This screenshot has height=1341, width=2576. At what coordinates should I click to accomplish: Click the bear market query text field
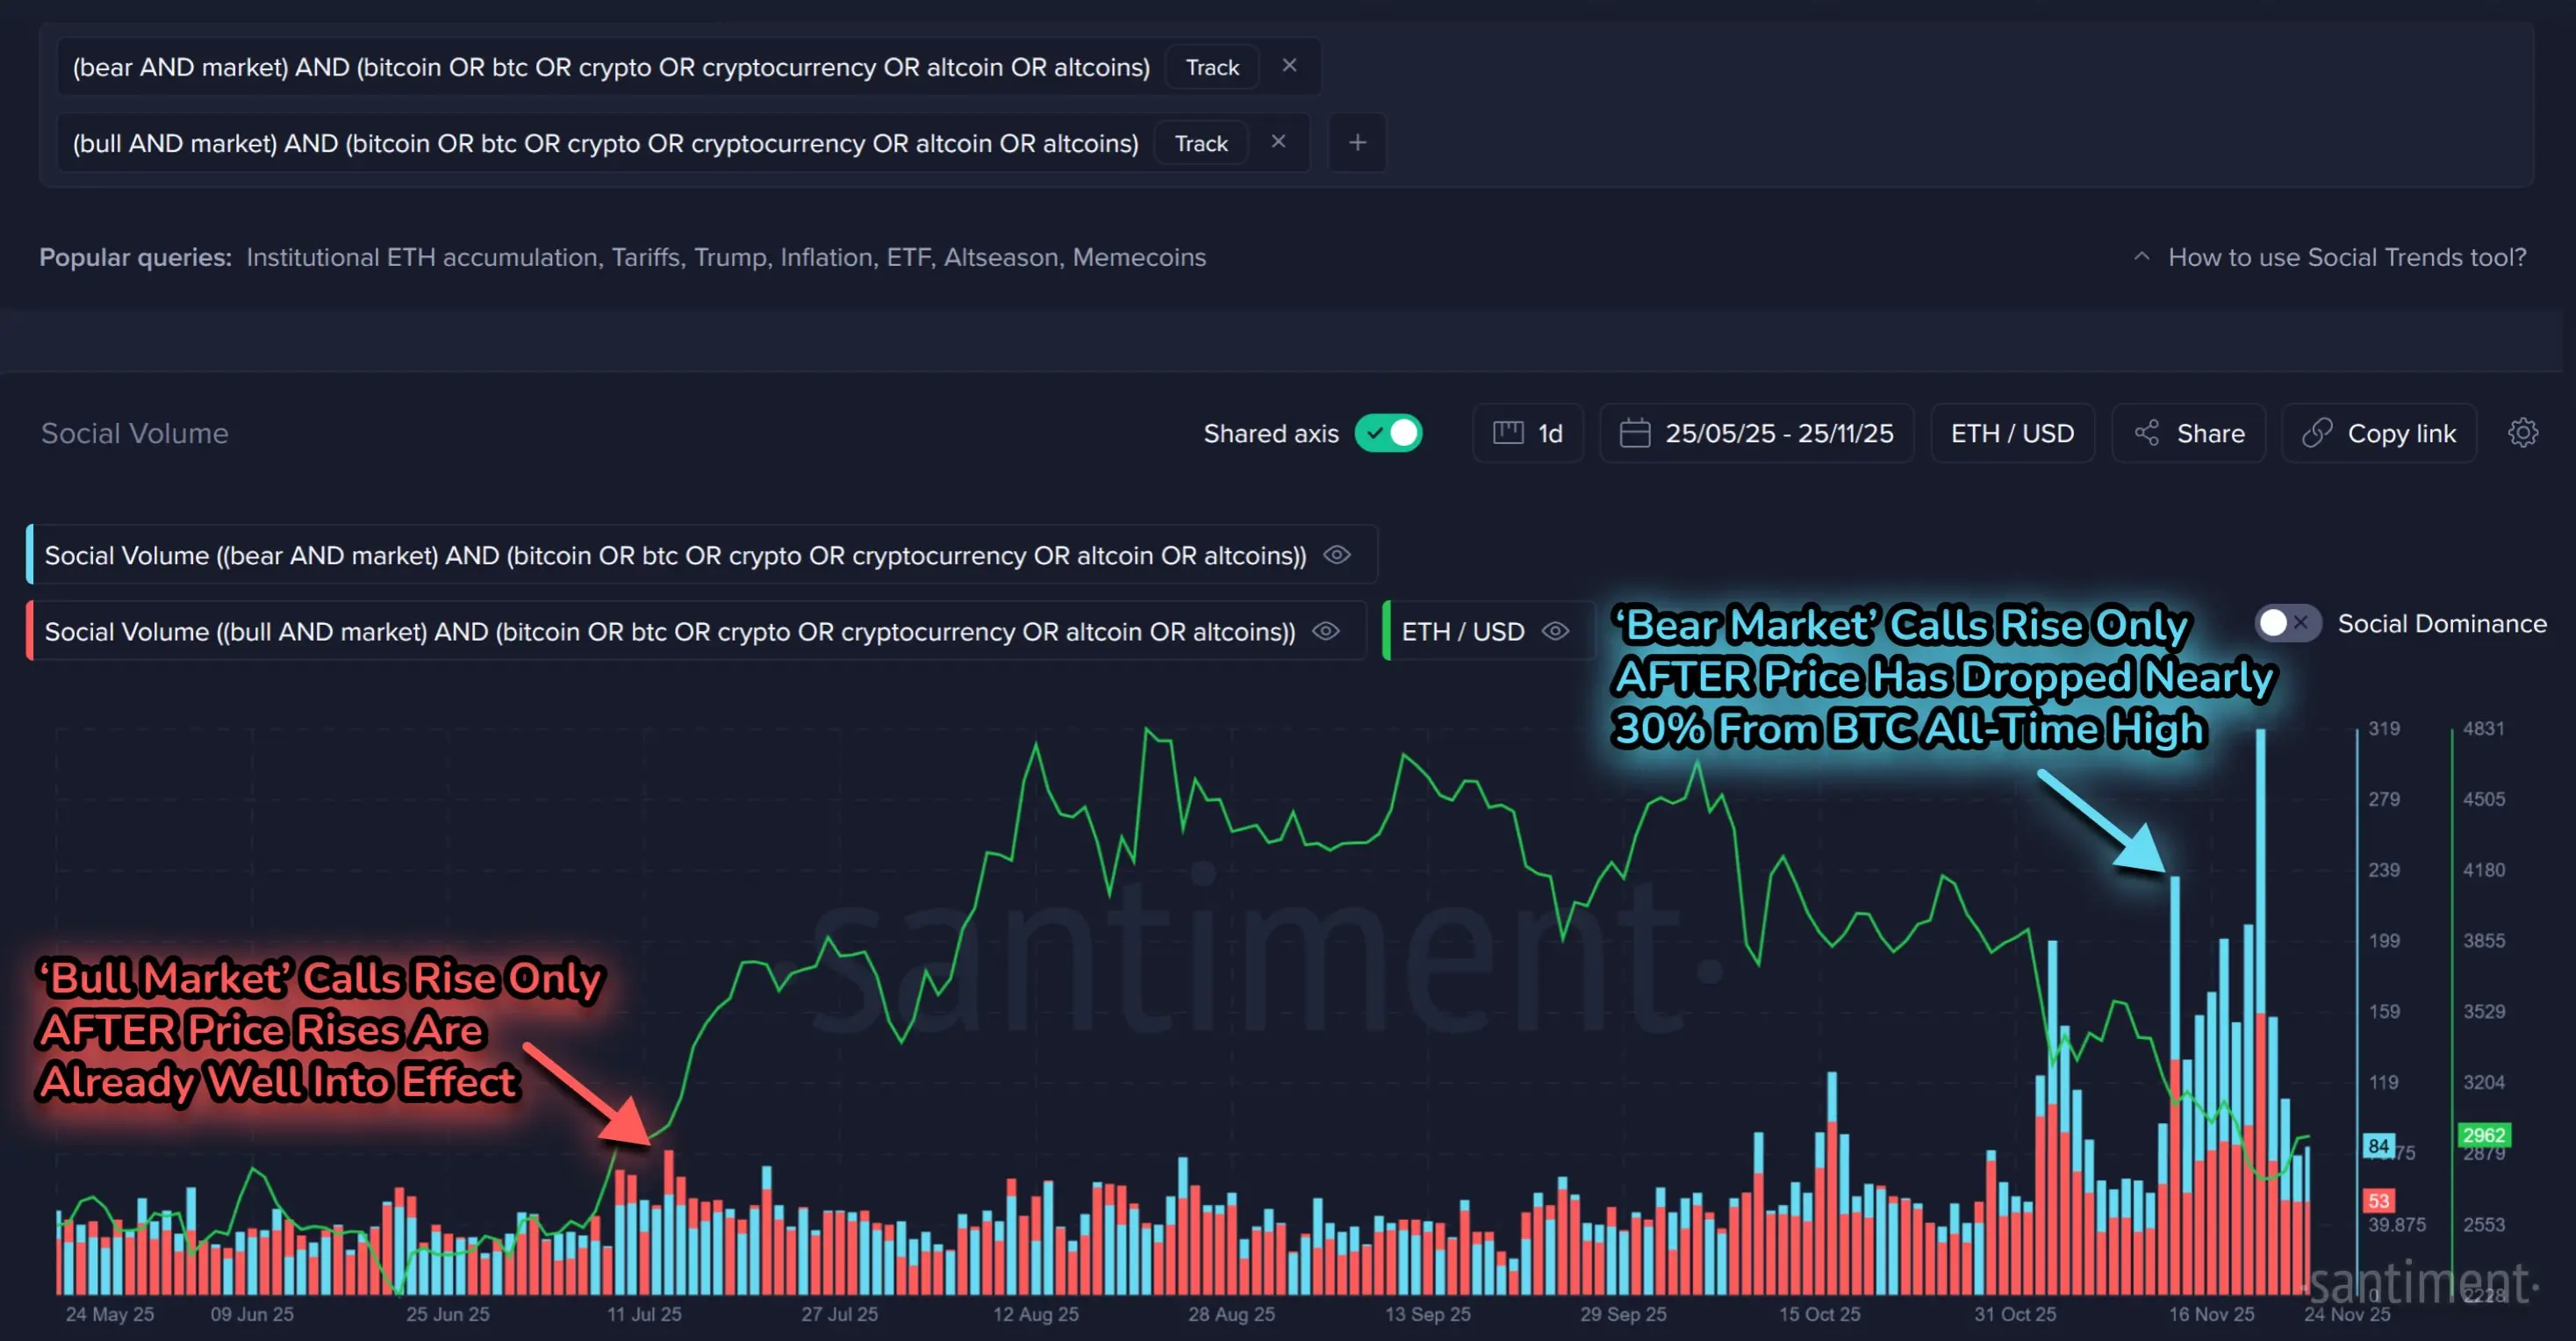[610, 67]
